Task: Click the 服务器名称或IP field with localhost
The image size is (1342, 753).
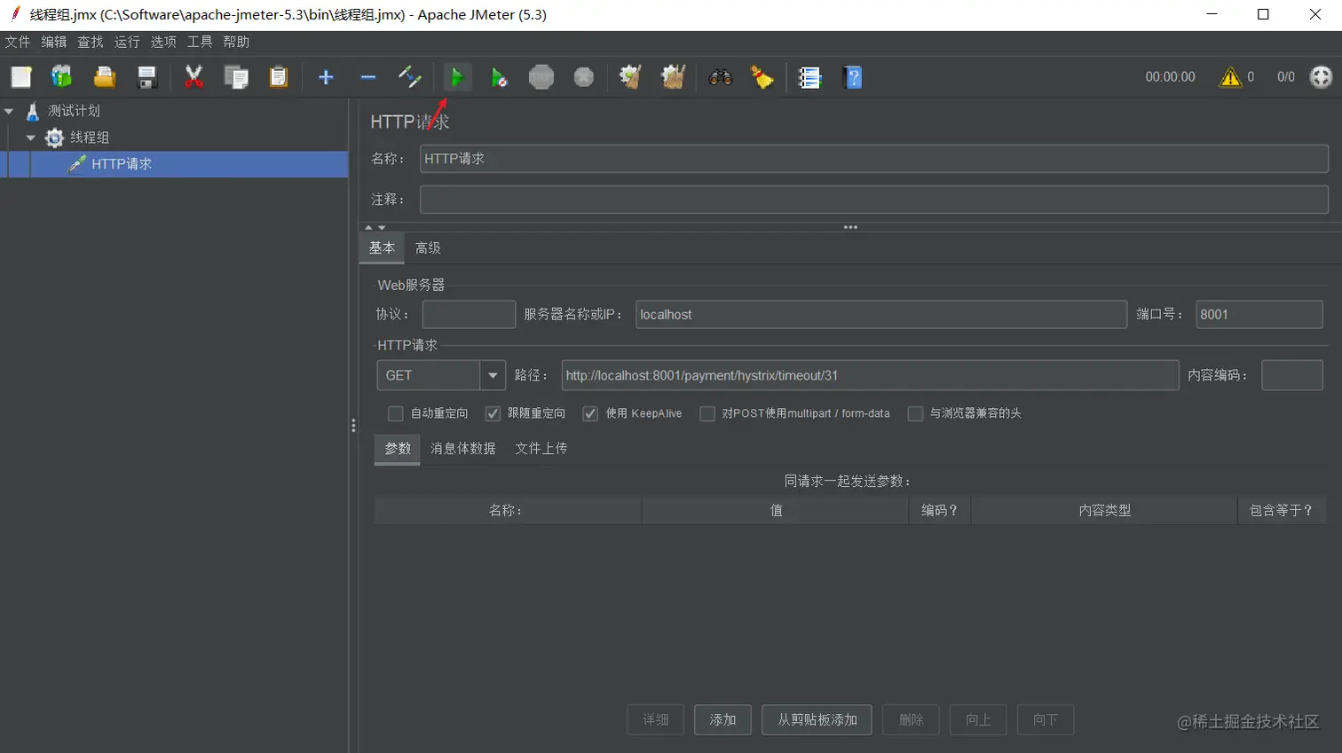Action: 881,314
